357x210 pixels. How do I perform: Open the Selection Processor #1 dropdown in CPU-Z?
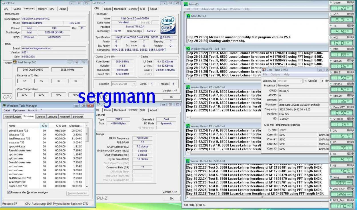pyautogui.click(x=123, y=84)
